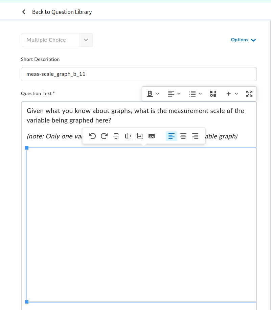271x310 pixels.
Task: Toggle fullscreen editor mode
Action: click(249, 93)
